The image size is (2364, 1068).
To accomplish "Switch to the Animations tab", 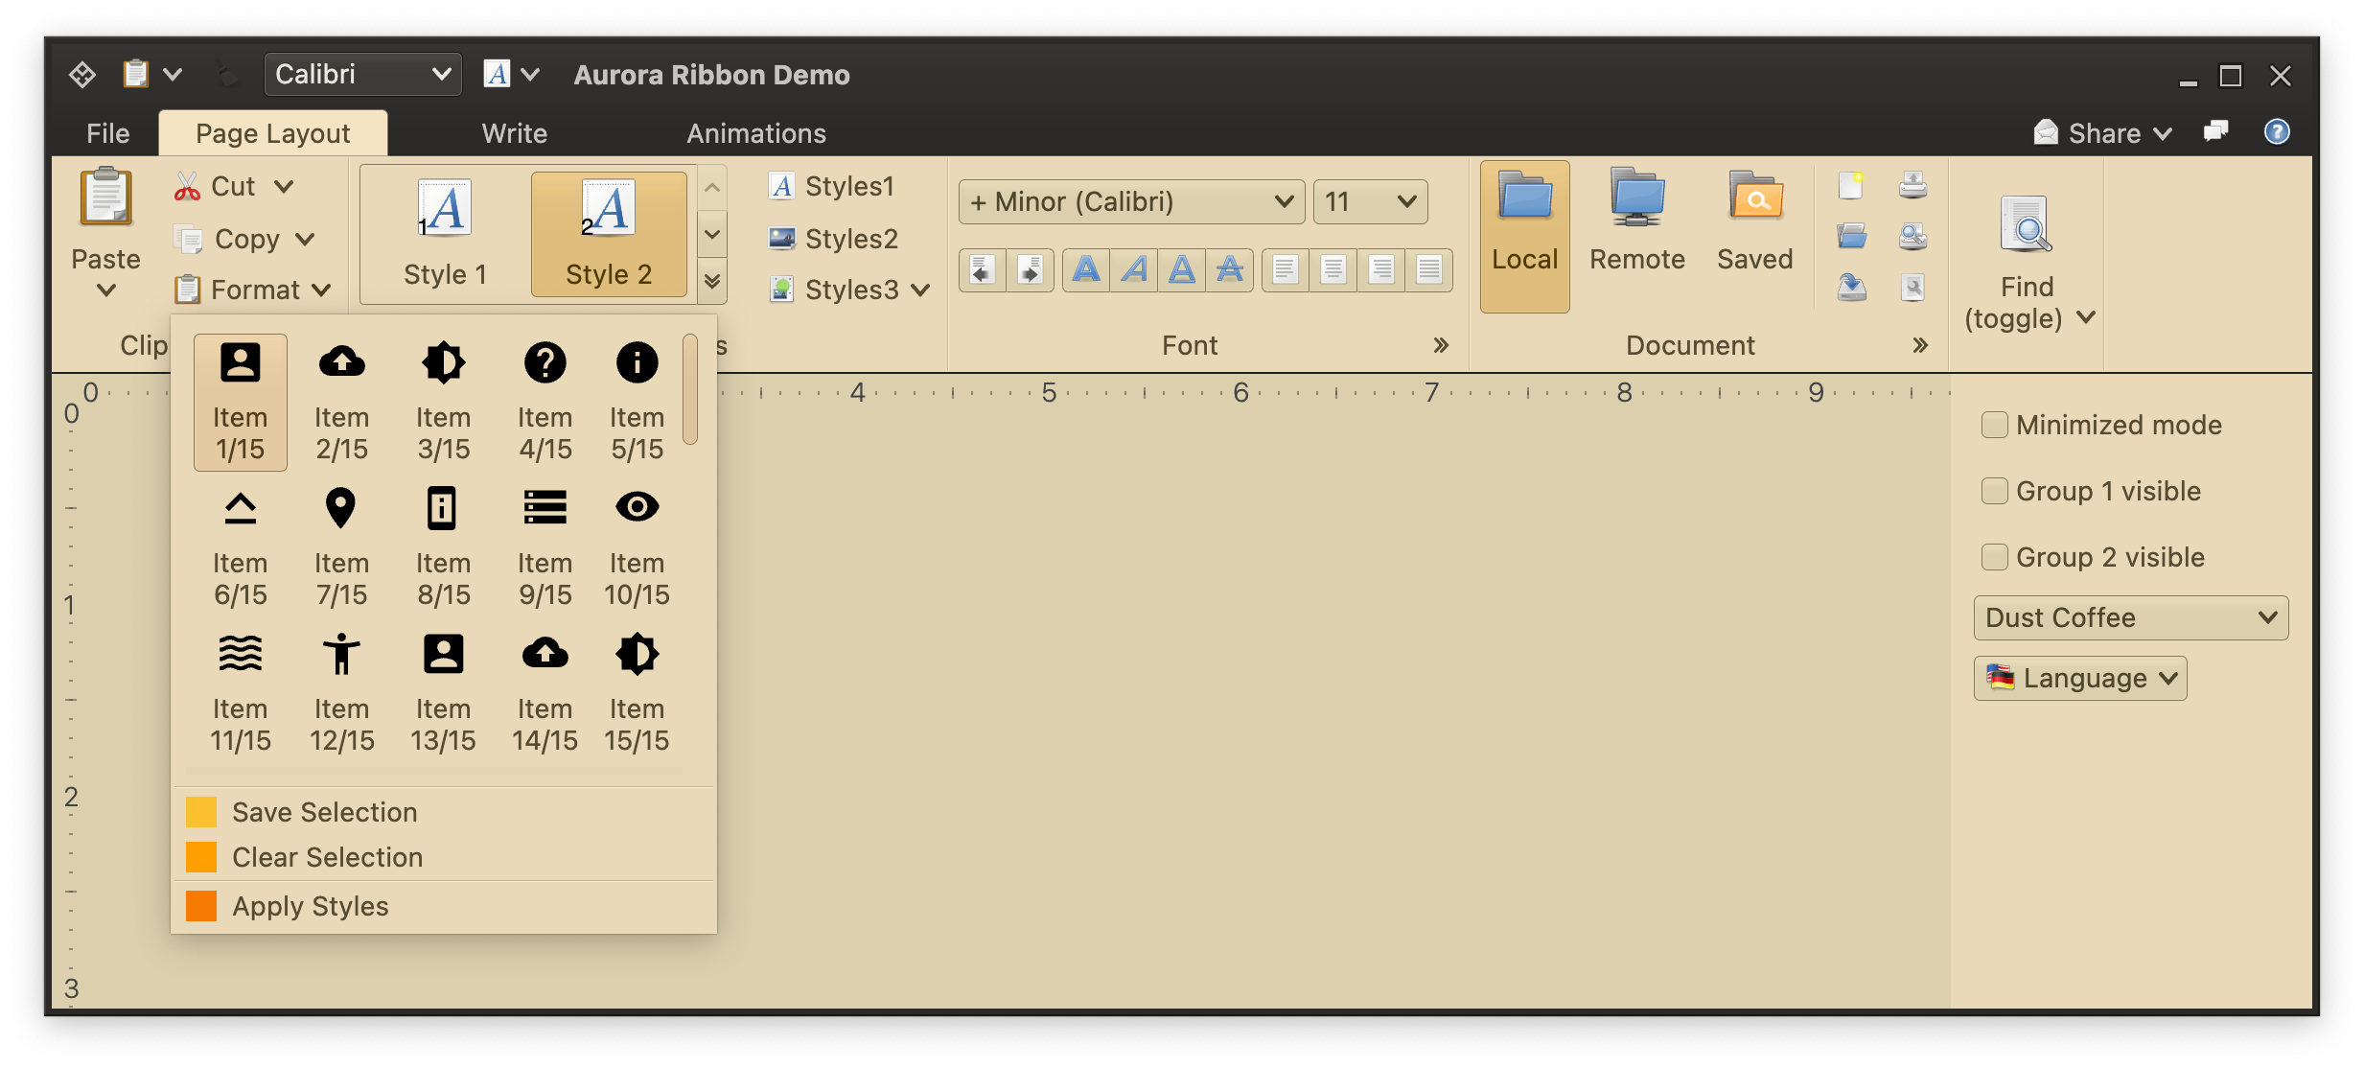I will (x=755, y=133).
